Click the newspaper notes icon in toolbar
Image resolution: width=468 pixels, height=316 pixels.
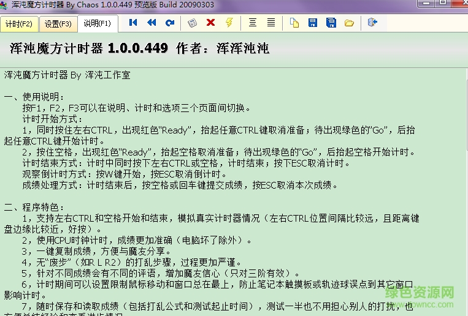[x=193, y=23]
